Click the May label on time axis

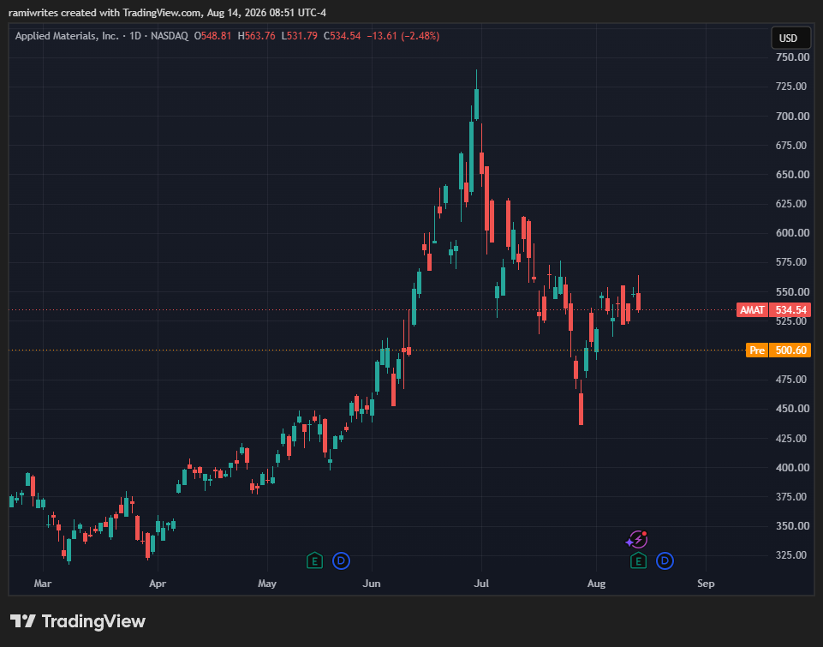coord(267,584)
